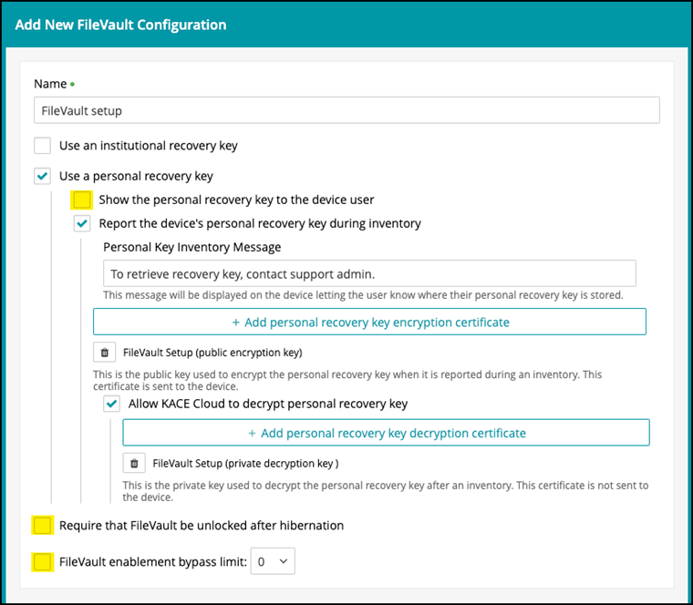Add personal recovery key encryption certificate
Viewport: 693px width, 605px height.
369,322
